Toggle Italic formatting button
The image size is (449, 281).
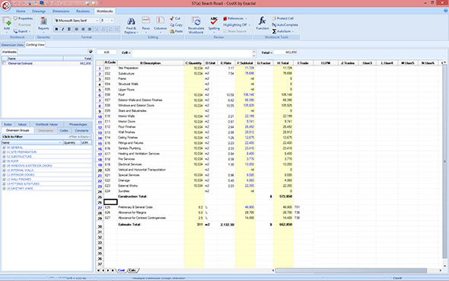[x=62, y=29]
